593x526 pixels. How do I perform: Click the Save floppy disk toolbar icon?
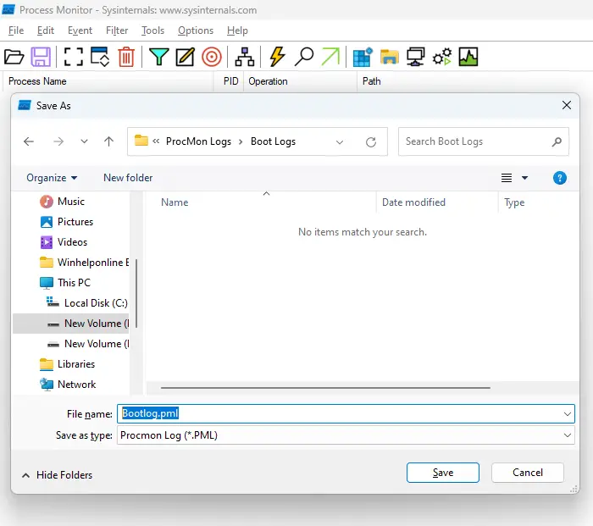click(41, 57)
